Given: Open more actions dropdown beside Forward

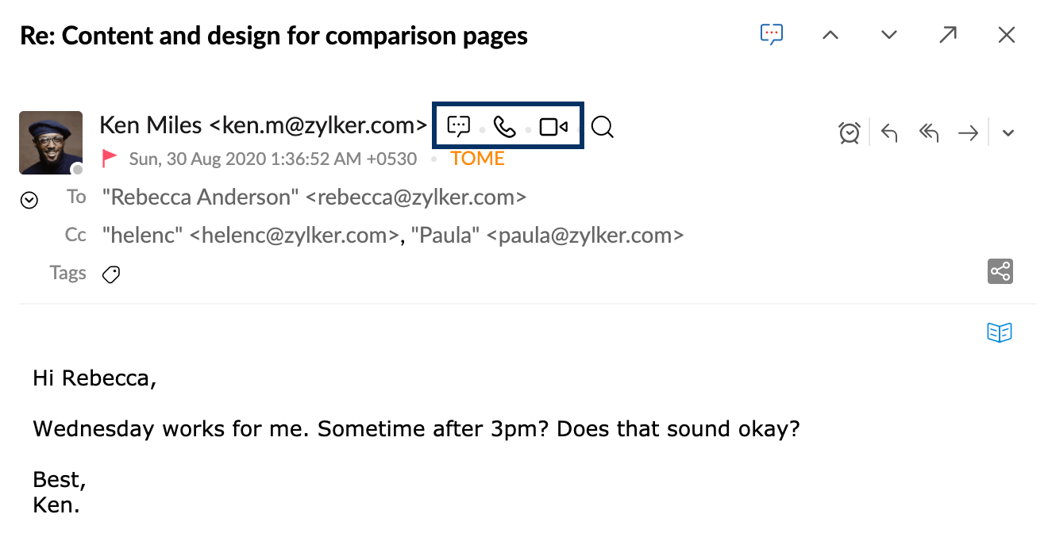Looking at the screenshot, I should (x=1008, y=133).
